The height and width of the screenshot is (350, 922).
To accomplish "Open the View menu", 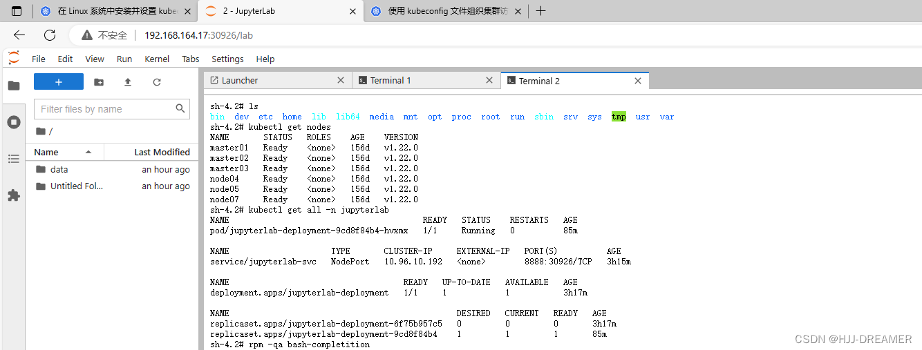I will pos(95,59).
